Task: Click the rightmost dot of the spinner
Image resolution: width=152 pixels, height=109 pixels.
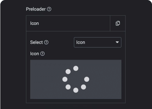Action: pos(87,79)
